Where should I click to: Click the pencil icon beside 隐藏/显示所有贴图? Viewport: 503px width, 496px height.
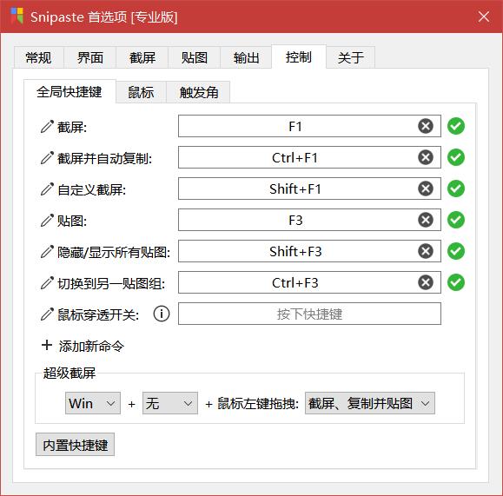click(47, 252)
